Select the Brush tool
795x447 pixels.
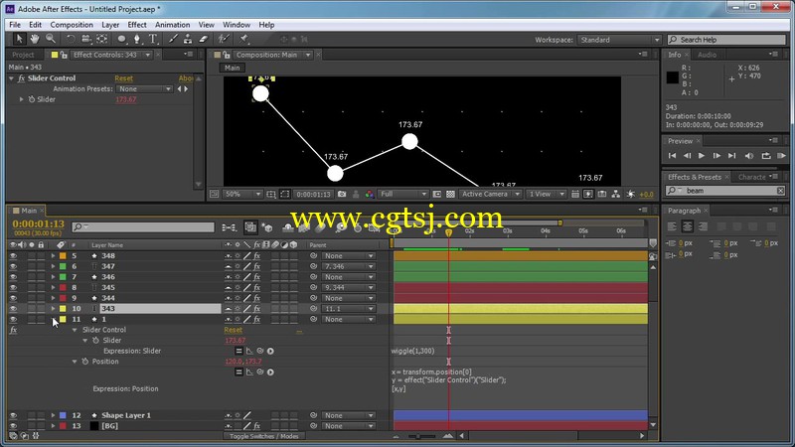tap(173, 39)
